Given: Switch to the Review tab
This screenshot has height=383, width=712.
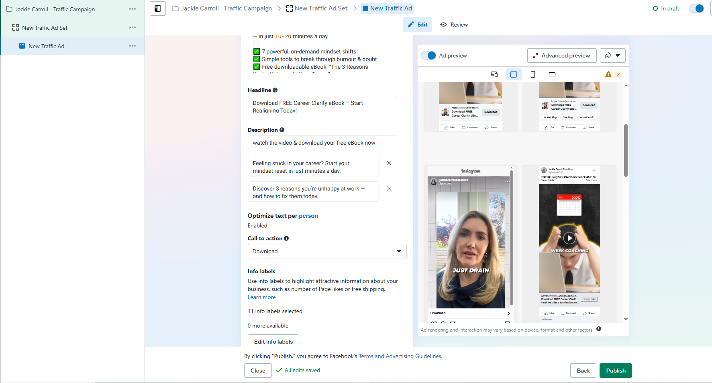Looking at the screenshot, I should [x=454, y=25].
